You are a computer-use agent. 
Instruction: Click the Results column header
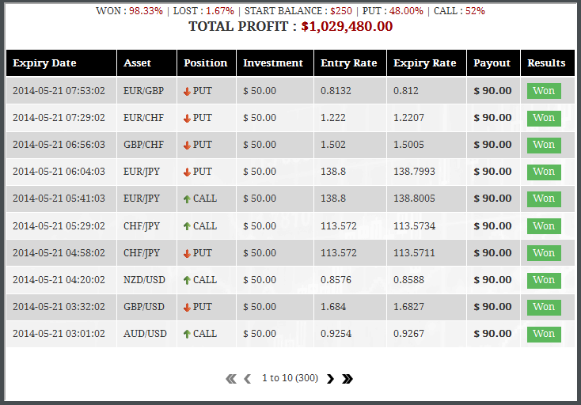click(546, 63)
